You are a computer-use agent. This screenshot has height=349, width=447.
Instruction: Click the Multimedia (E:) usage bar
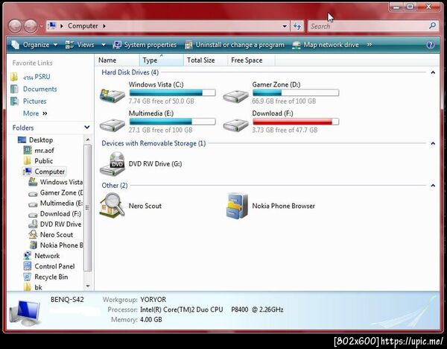pos(173,122)
